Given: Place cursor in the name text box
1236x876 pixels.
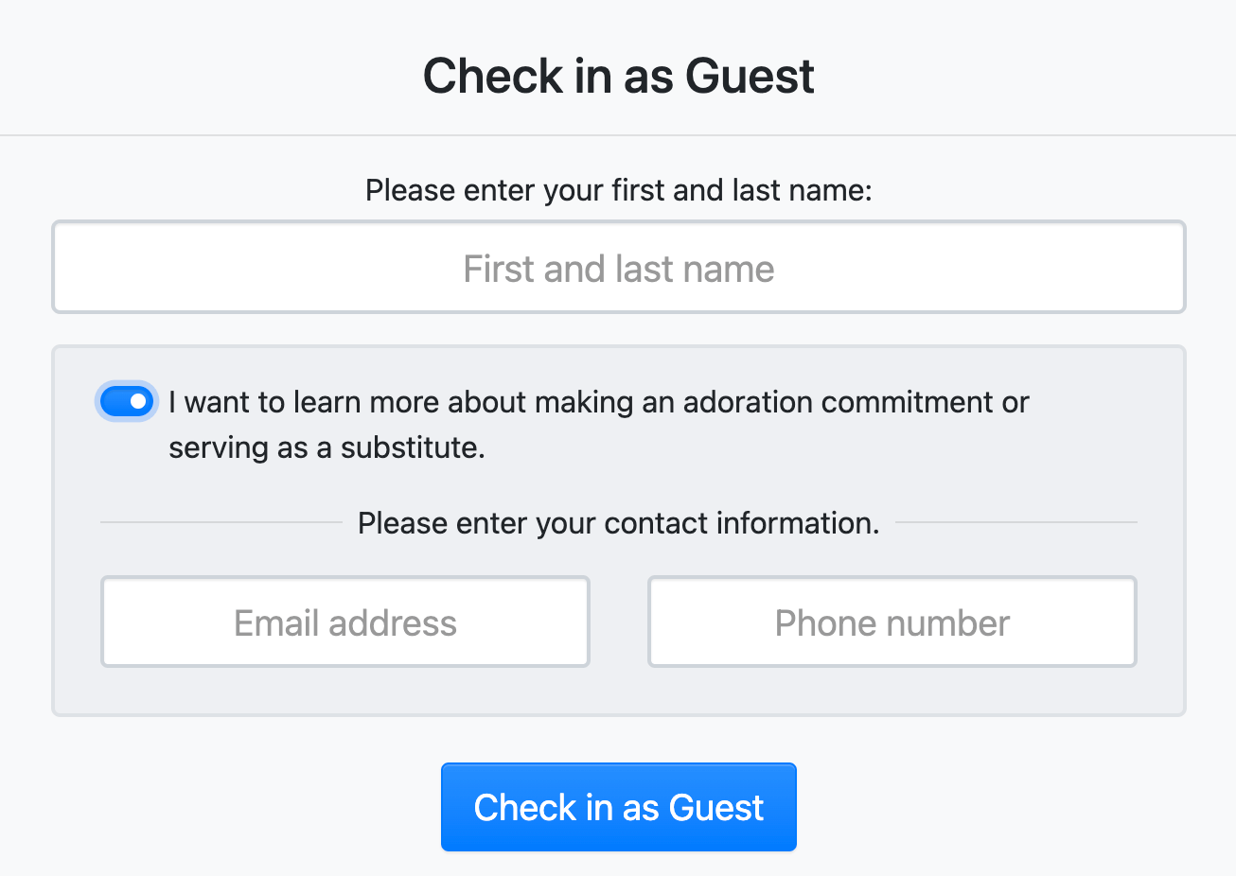Looking at the screenshot, I should (618, 268).
